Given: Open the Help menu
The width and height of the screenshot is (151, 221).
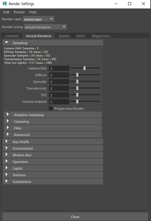Looking at the screenshot, I should [x=33, y=12].
